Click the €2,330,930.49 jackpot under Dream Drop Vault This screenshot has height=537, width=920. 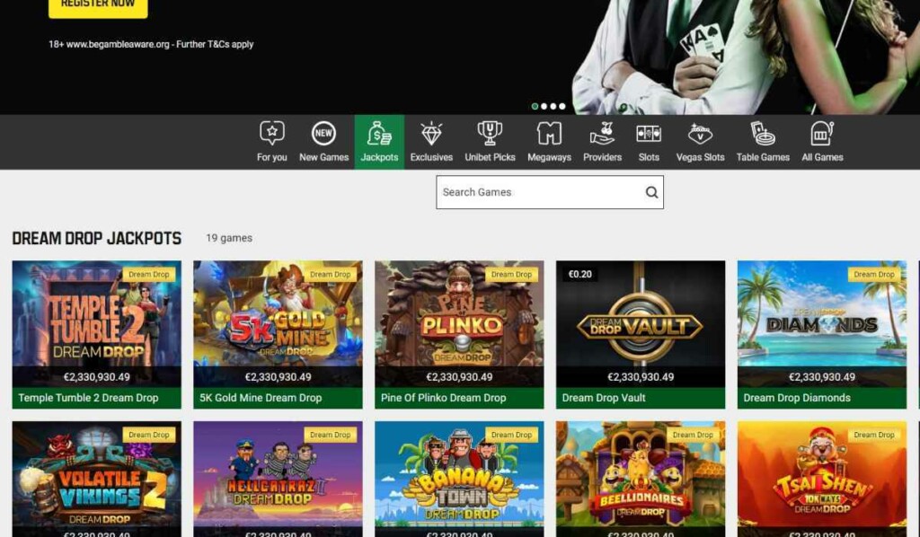641,377
